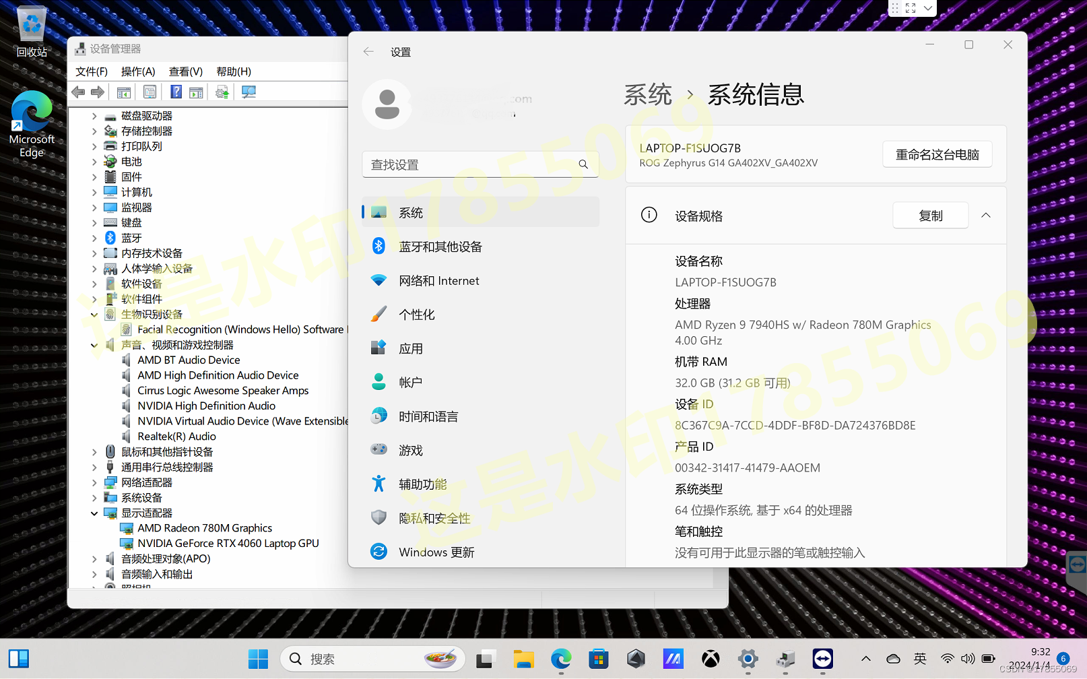Select AMD Radeon 780M Graphics device
The width and height of the screenshot is (1087, 679).
205,528
